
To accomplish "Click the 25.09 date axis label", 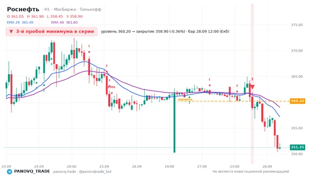I will coord(104,166).
